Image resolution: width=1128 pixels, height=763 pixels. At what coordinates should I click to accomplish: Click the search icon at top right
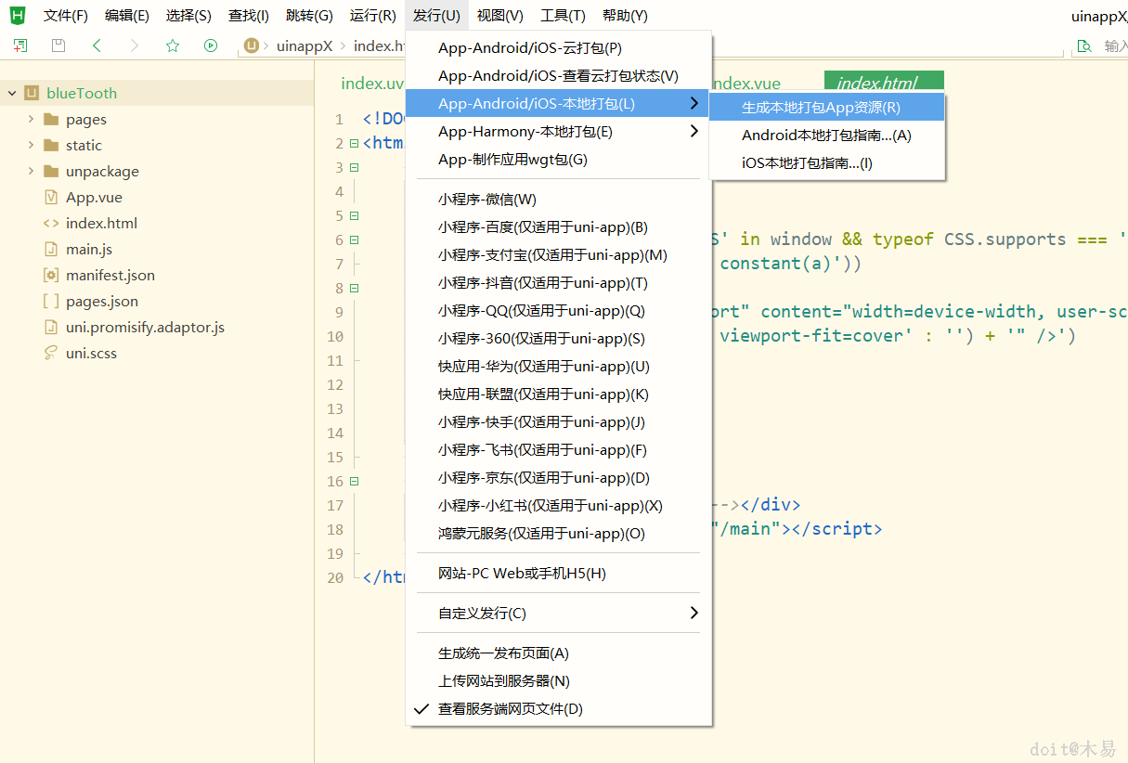1083,46
